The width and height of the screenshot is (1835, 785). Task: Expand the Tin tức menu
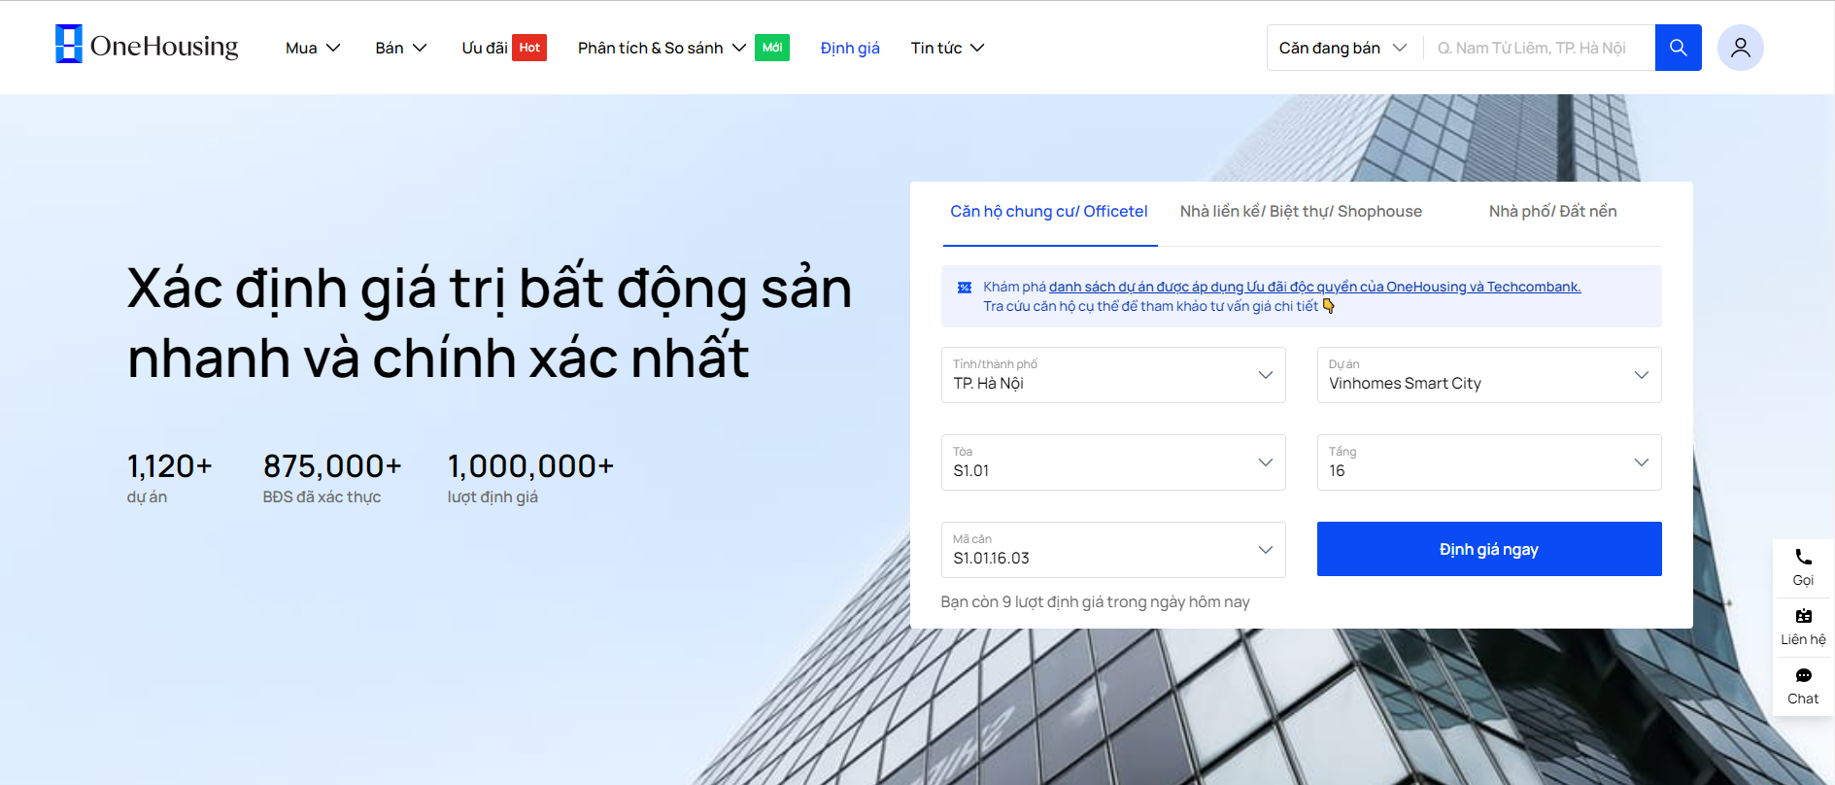[x=947, y=48]
